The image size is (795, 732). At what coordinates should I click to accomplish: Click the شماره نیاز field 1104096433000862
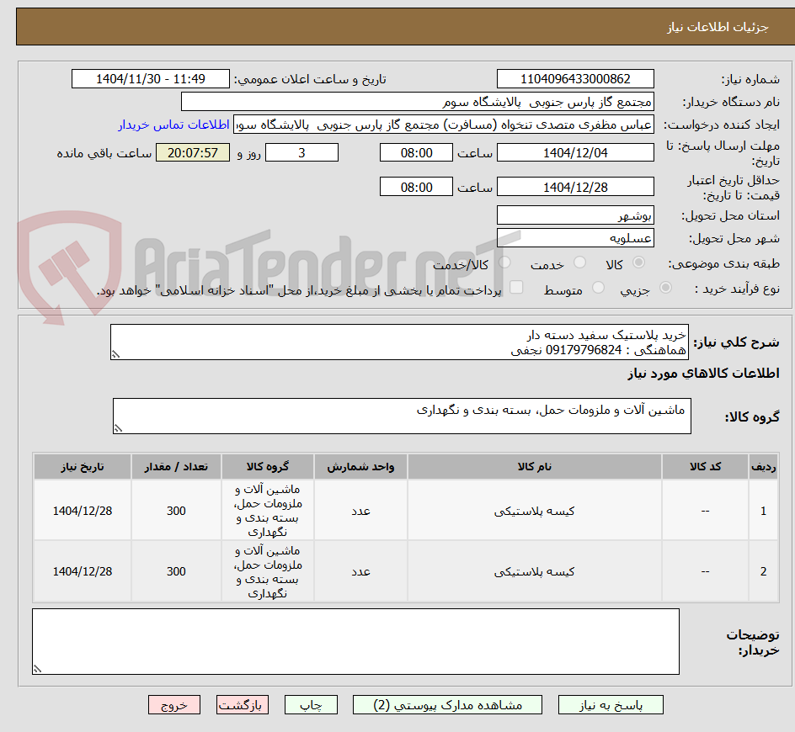[575, 79]
